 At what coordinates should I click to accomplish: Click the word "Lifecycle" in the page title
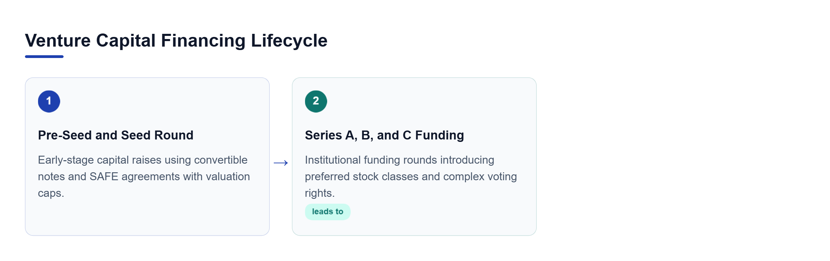(x=289, y=41)
